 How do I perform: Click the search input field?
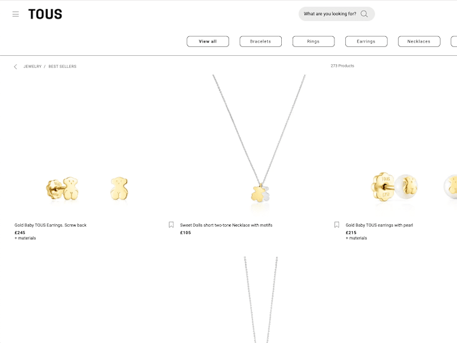330,14
